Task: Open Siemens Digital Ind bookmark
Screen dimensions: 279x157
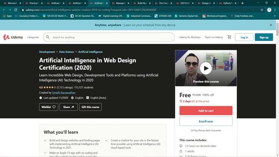Action: pos(187,16)
